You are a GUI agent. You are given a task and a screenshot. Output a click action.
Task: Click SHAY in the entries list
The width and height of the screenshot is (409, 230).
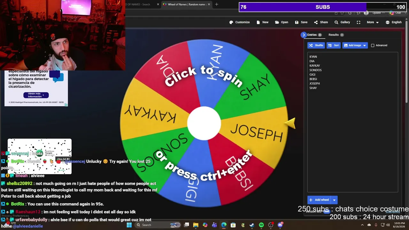[x=313, y=88]
